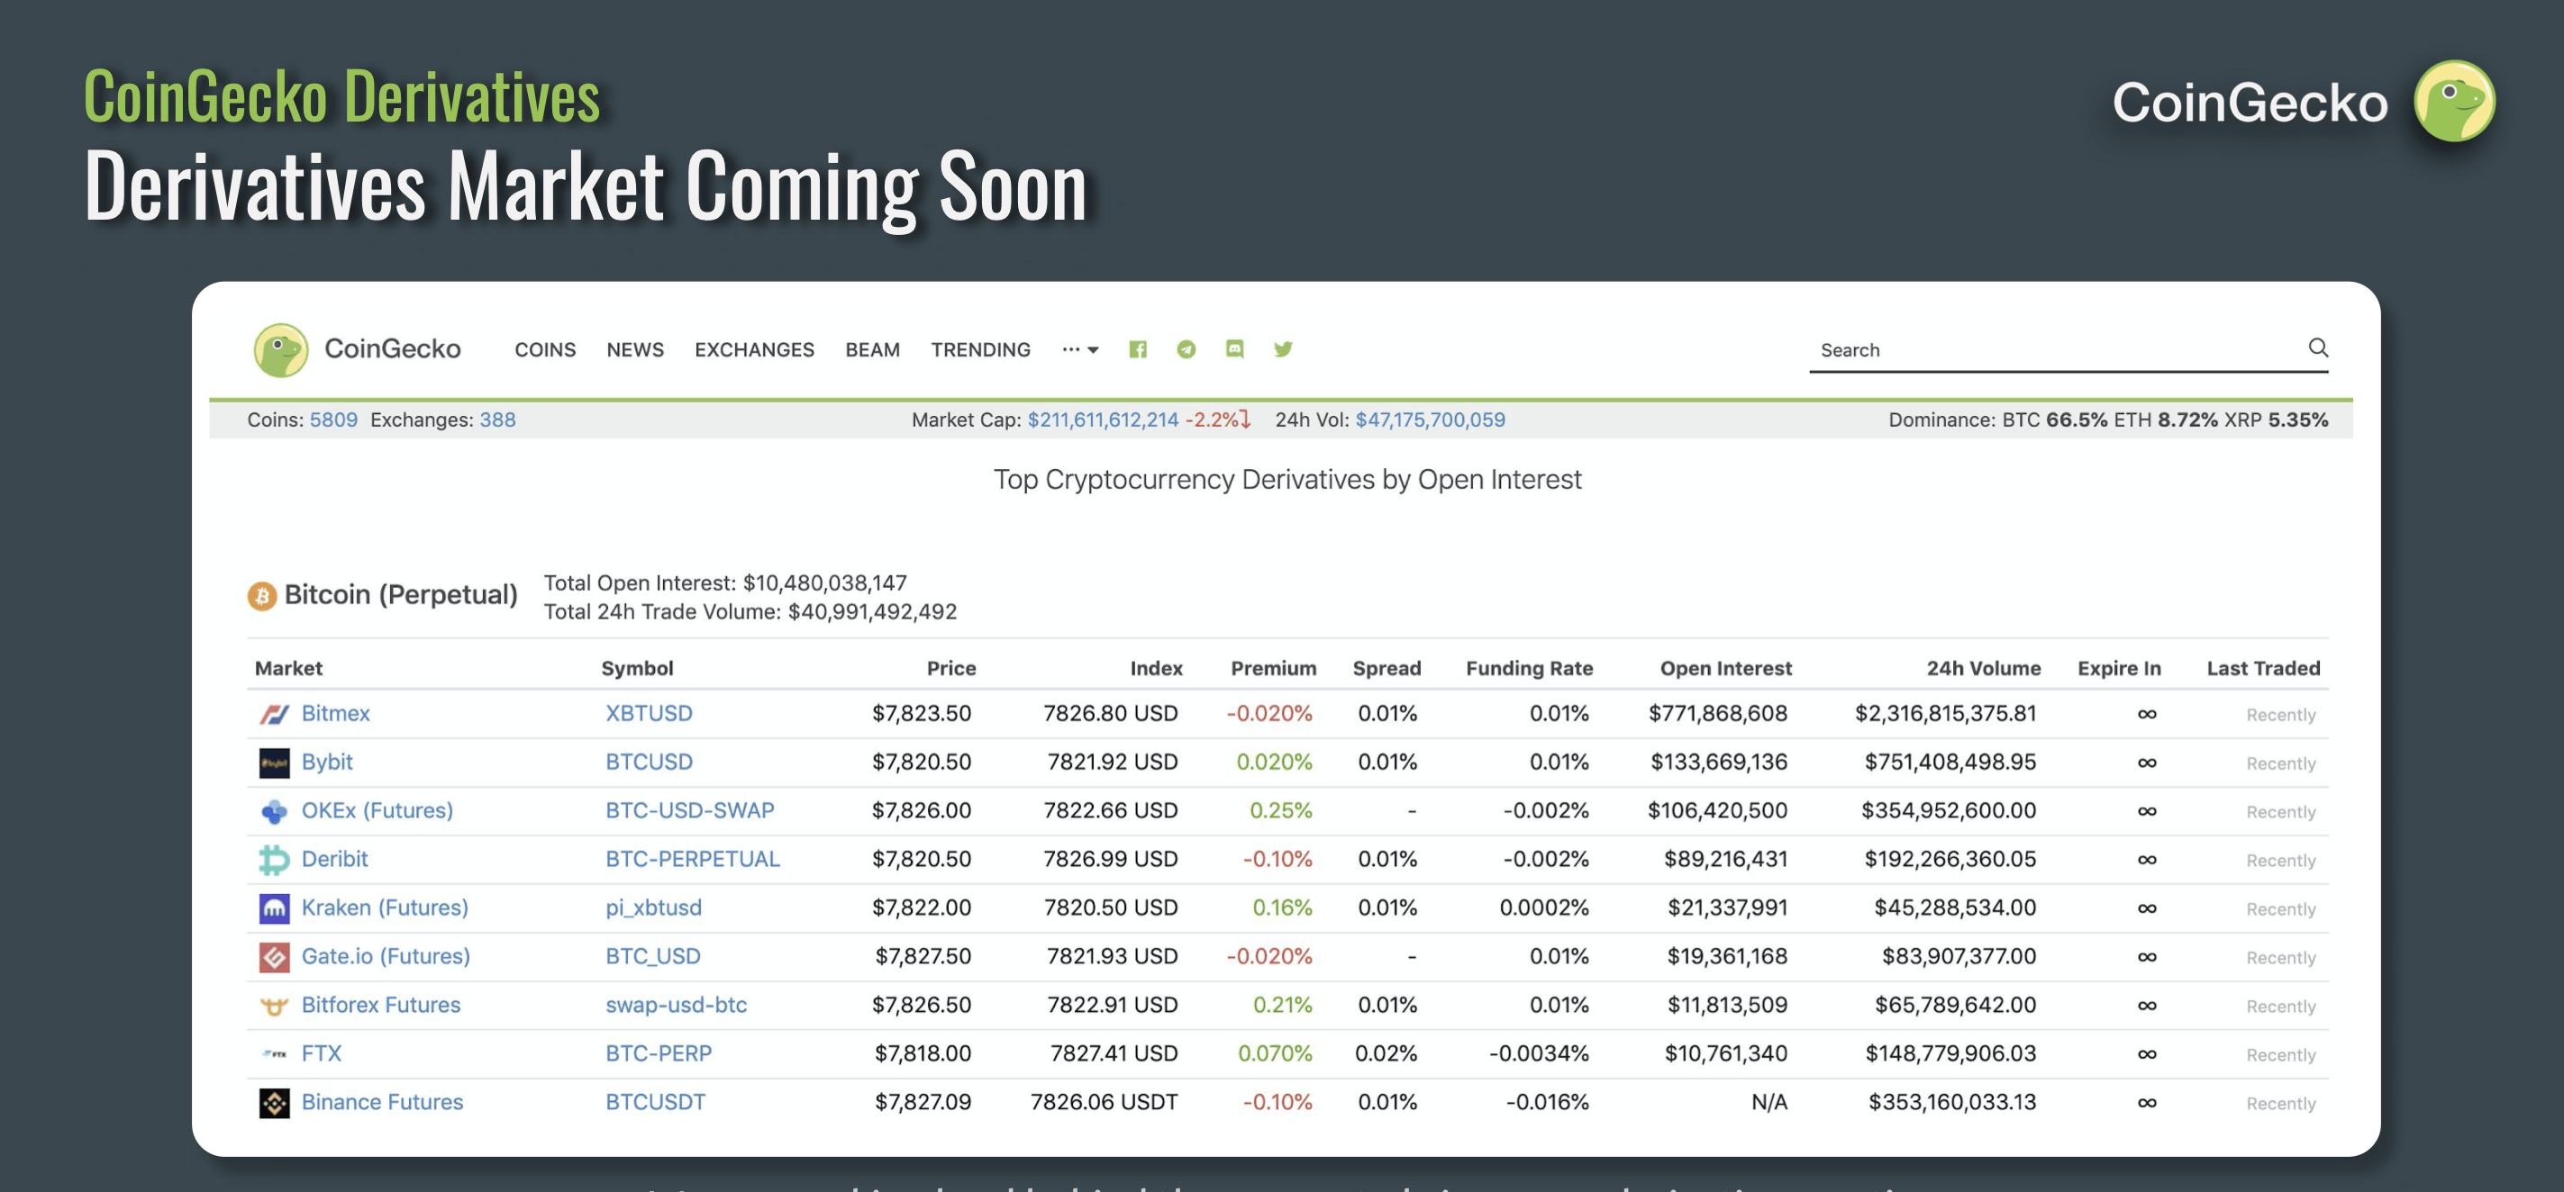Click the Deribit exchange logo
This screenshot has height=1192, width=2564.
coord(275,860)
